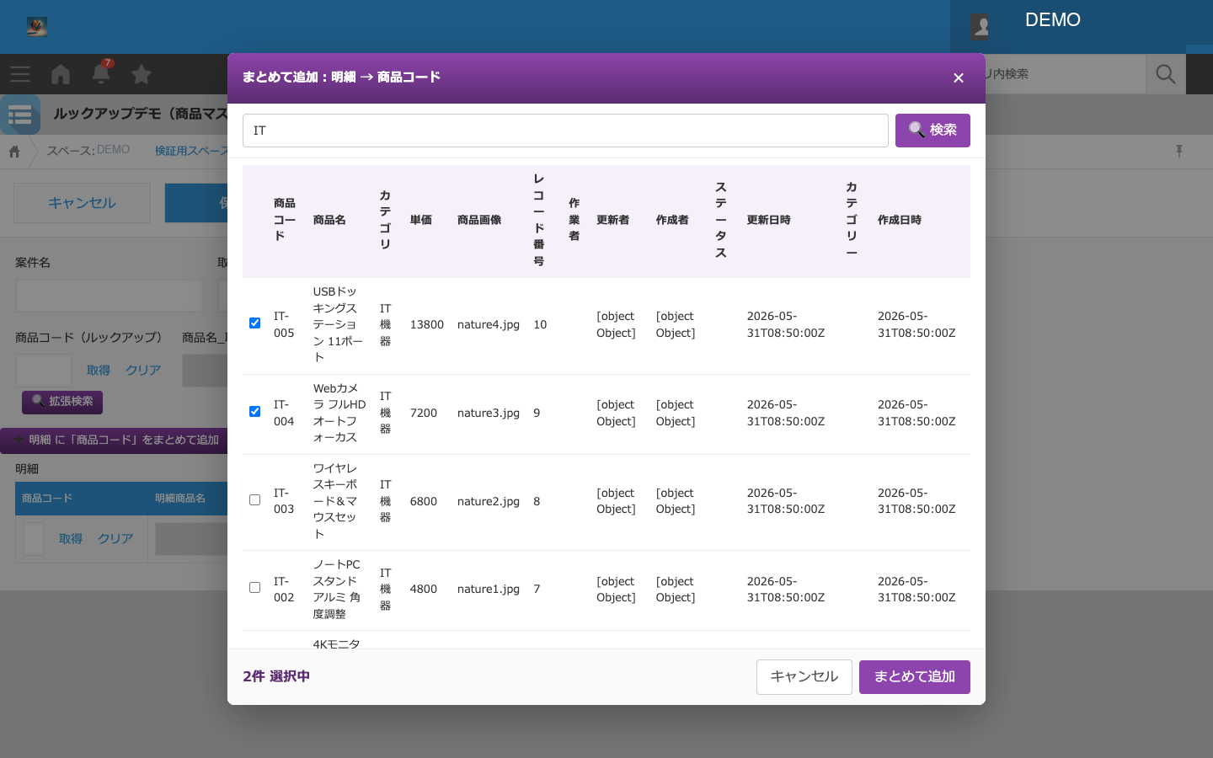Click the 取得 link beside lookup field
The height and width of the screenshot is (758, 1213).
click(x=99, y=371)
